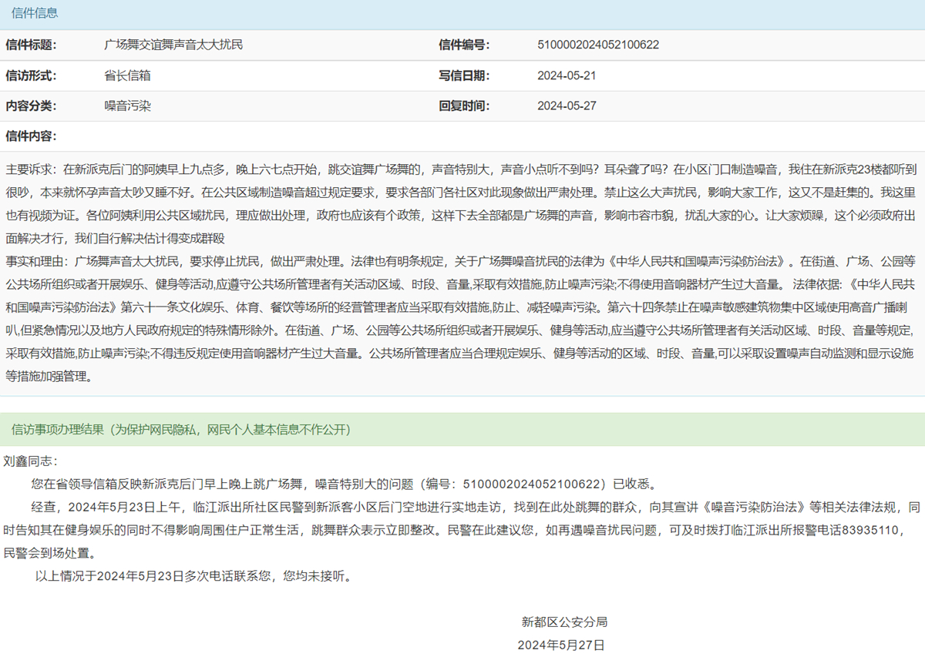Select the 信件编号 label
925x657 pixels.
pyautogui.click(x=464, y=45)
